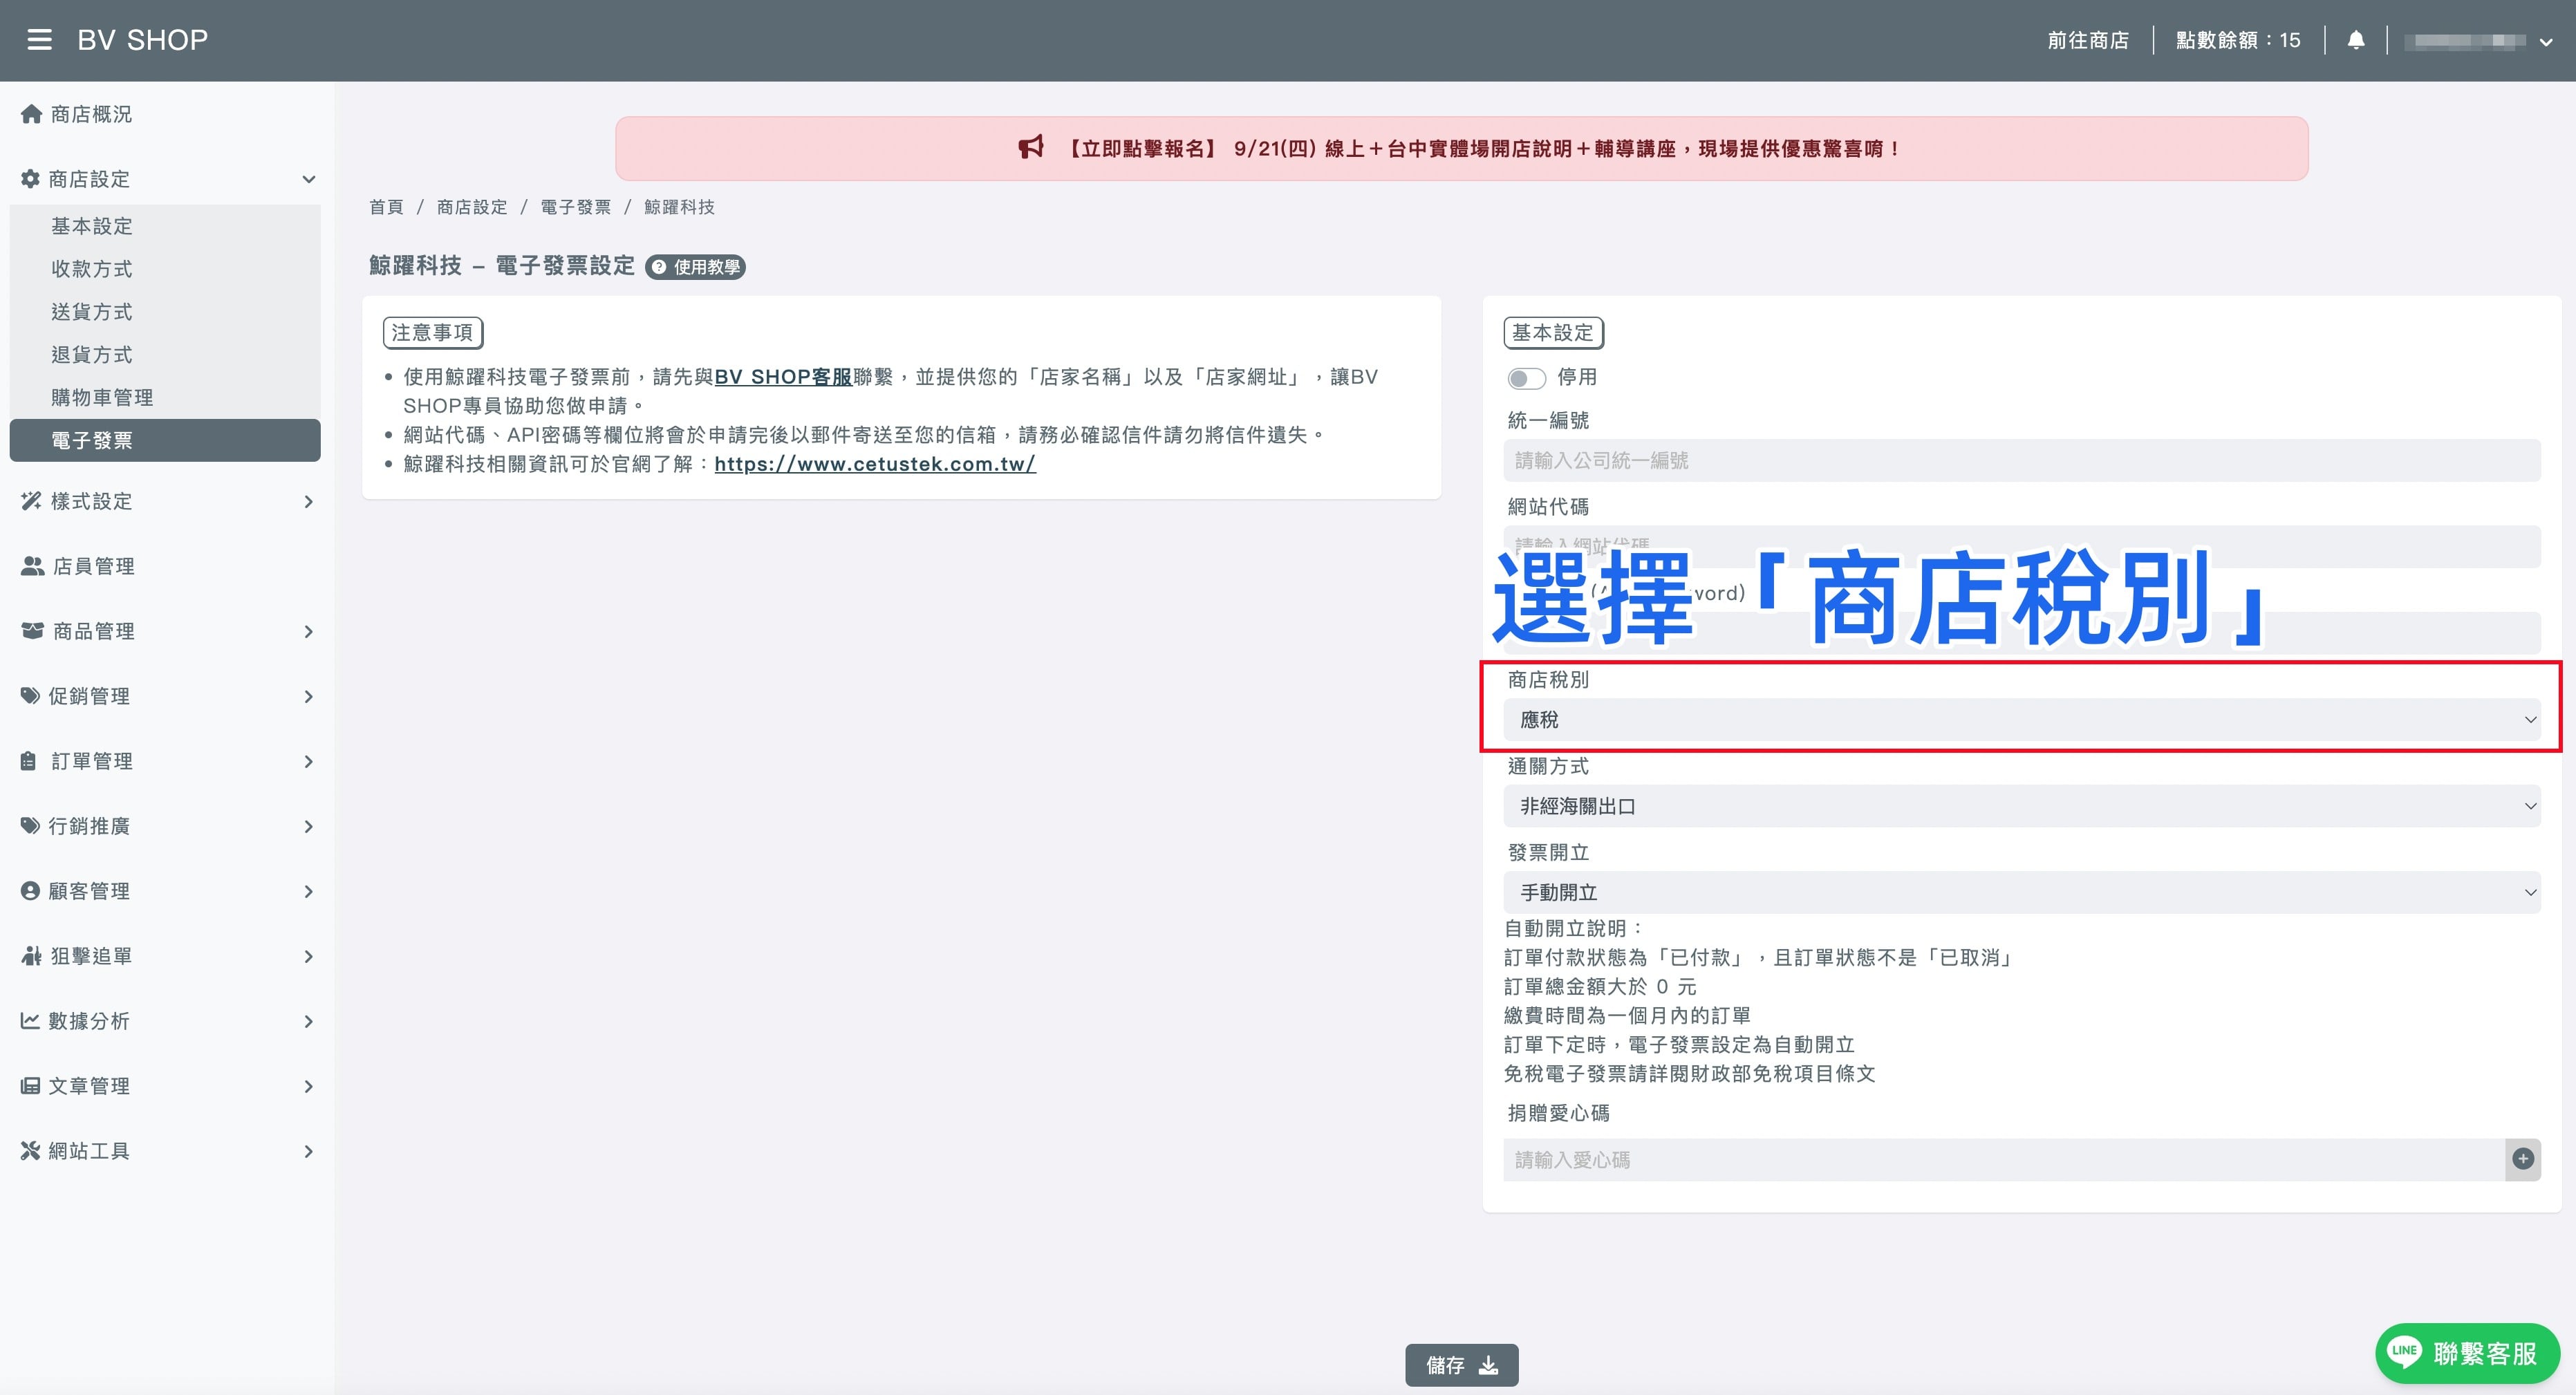Click the tools icon for 網站工具

point(30,1151)
